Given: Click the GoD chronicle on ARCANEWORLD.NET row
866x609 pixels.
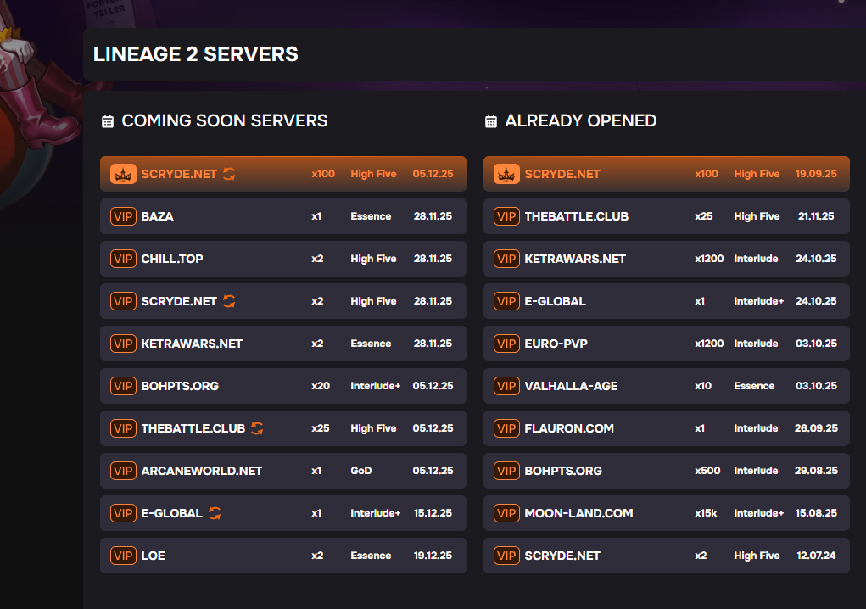Looking at the screenshot, I should pyautogui.click(x=361, y=471).
